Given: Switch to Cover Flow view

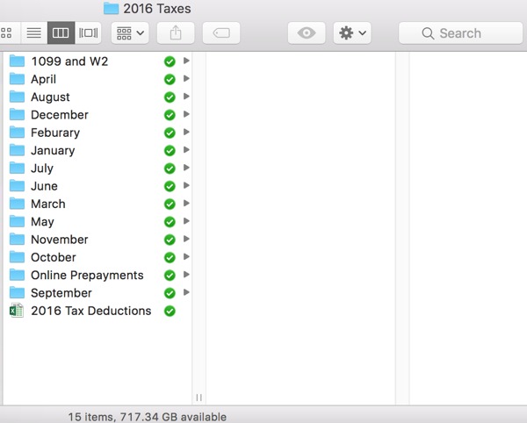Looking at the screenshot, I should [88, 32].
